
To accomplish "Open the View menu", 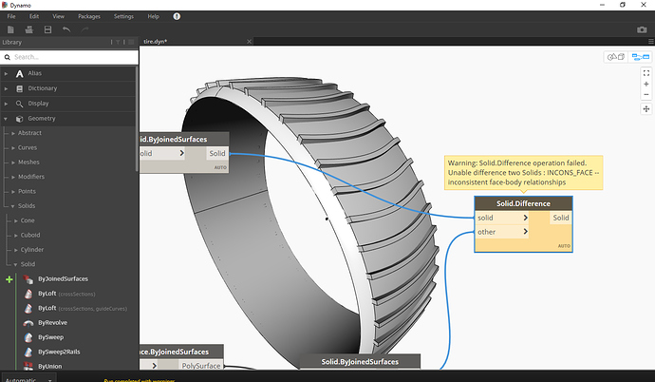I will 59,16.
